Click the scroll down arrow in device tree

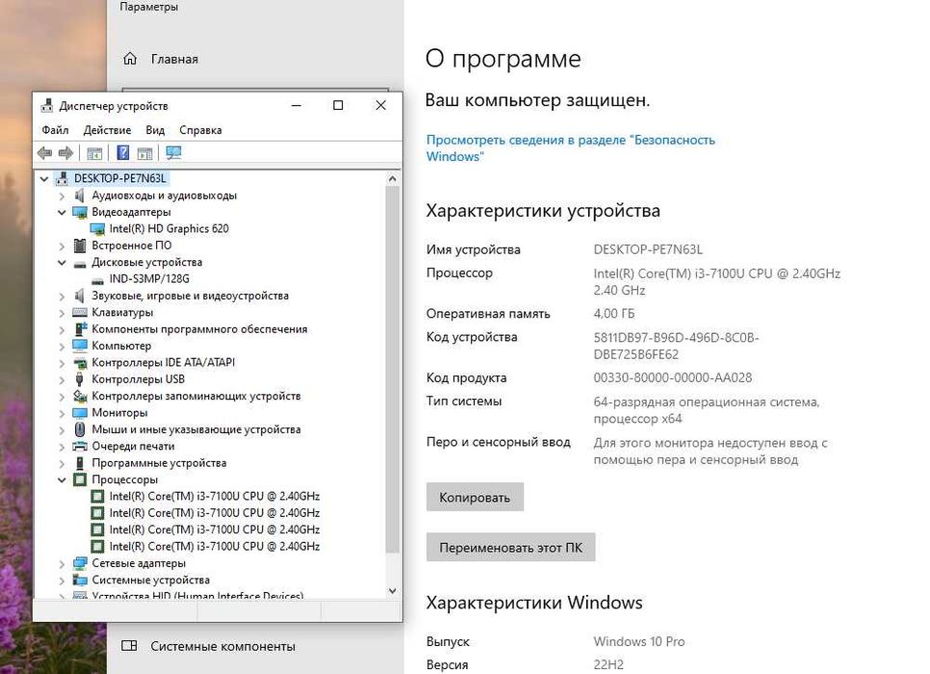(392, 590)
